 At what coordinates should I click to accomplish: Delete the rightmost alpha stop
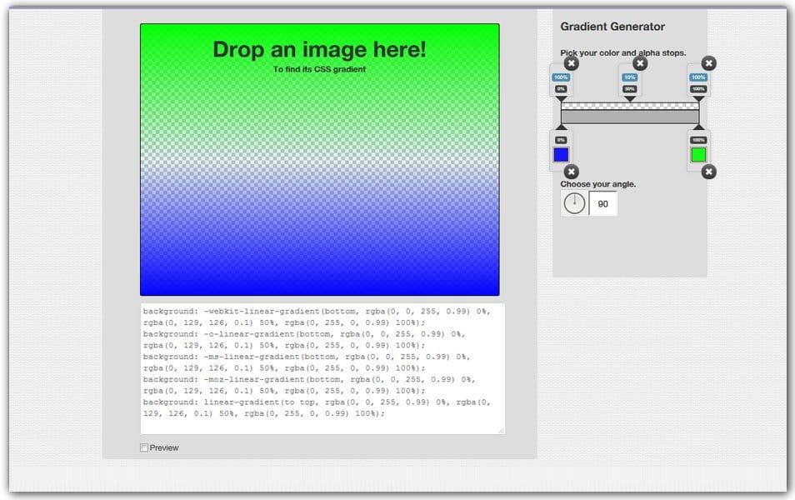pyautogui.click(x=707, y=63)
